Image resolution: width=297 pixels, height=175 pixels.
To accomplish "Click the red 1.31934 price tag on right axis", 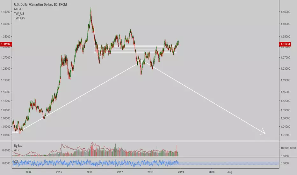I will tap(285, 44).
